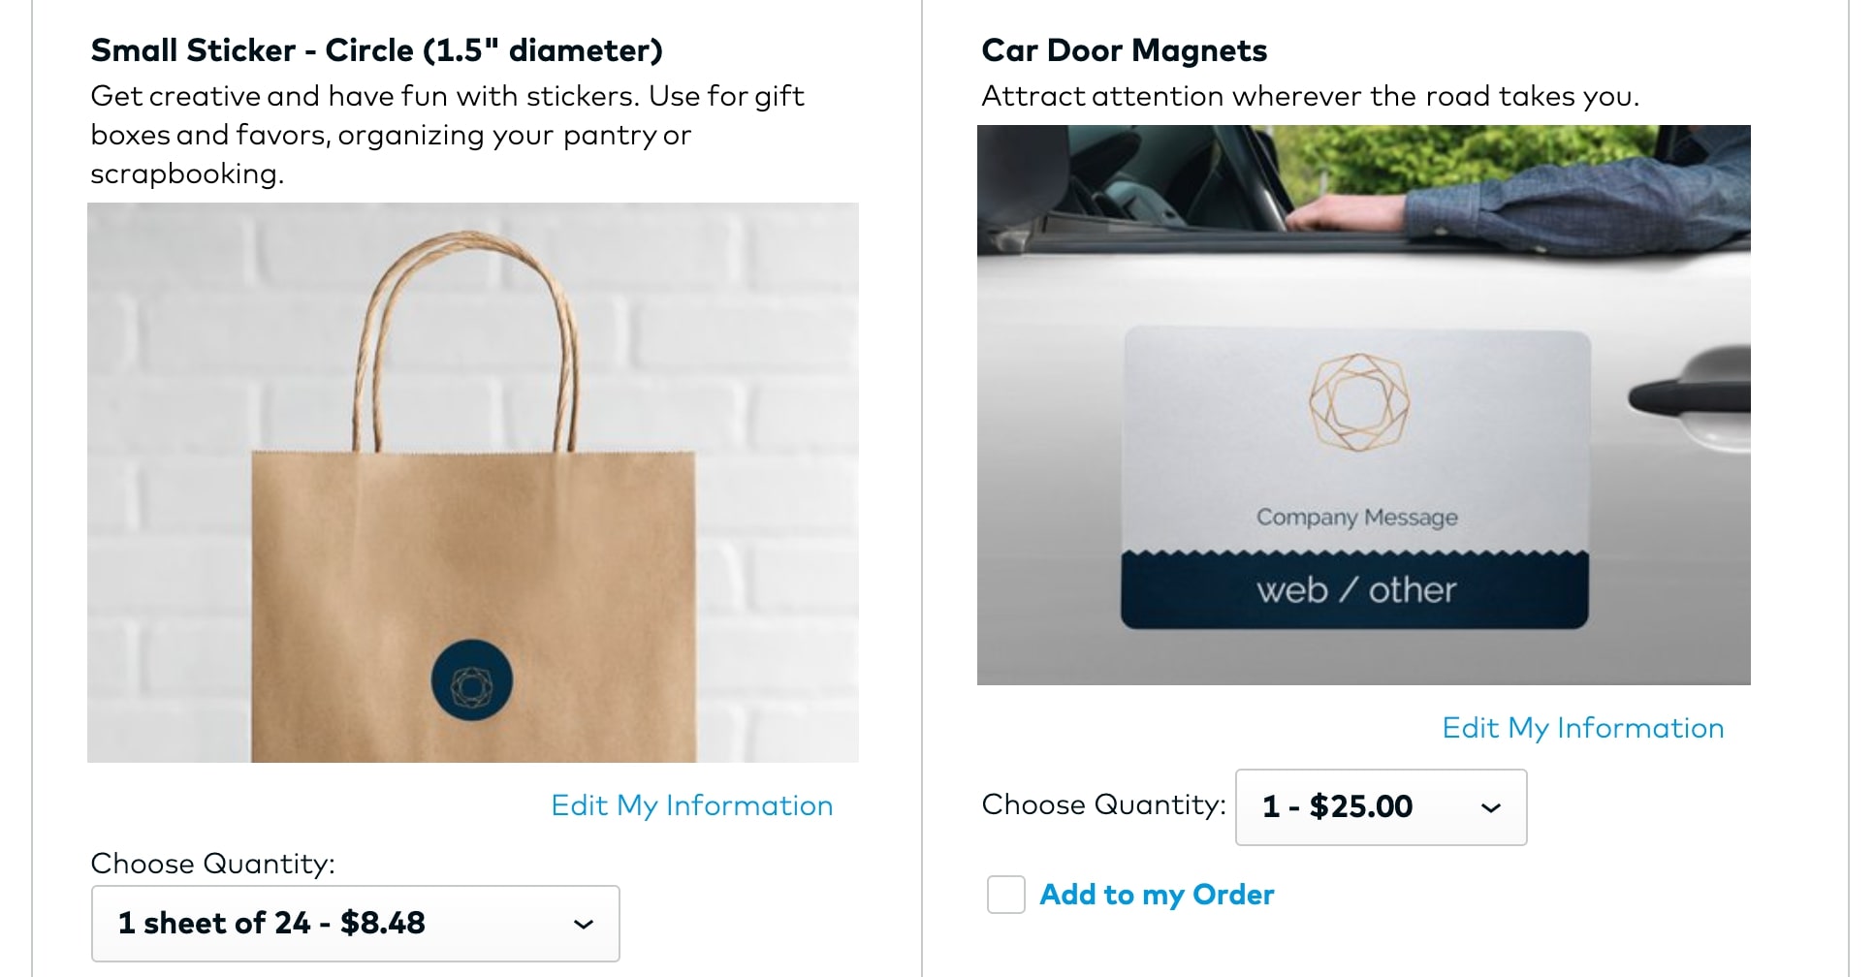Screen dimensions: 1875x977
Task: Click the "Company Message" text on the magnet
Action: tap(1356, 518)
